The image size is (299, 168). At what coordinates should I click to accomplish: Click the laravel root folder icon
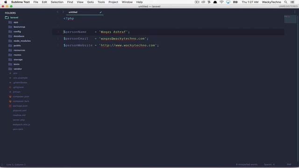point(7,18)
